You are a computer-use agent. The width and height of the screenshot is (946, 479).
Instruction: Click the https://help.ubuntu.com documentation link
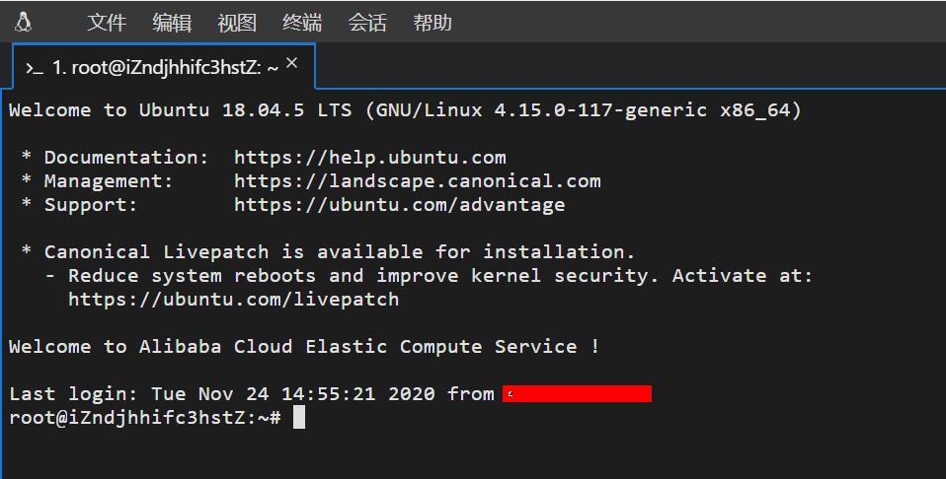click(369, 158)
